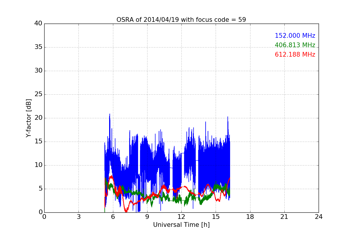Click the x-axis tick label 6

coord(113,217)
